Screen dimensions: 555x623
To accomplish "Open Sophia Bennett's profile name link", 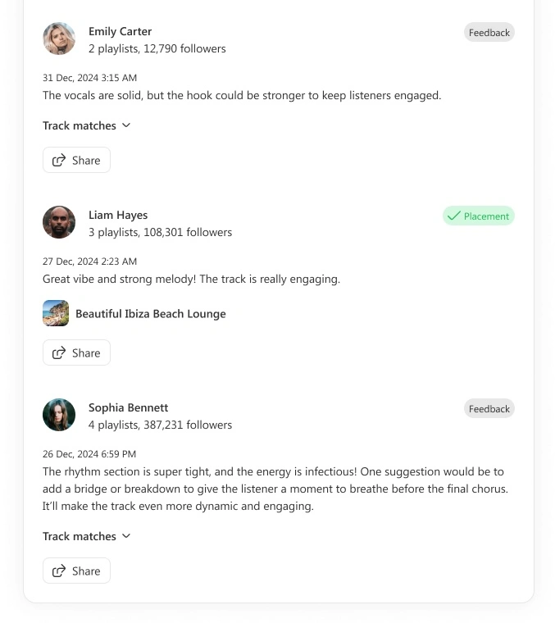I will tap(128, 407).
